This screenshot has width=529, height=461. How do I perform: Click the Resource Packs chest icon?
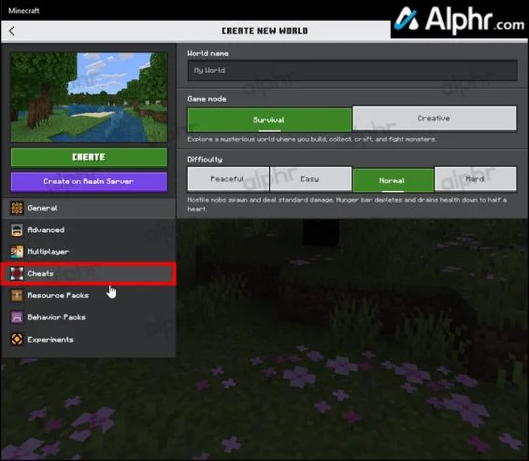17,295
